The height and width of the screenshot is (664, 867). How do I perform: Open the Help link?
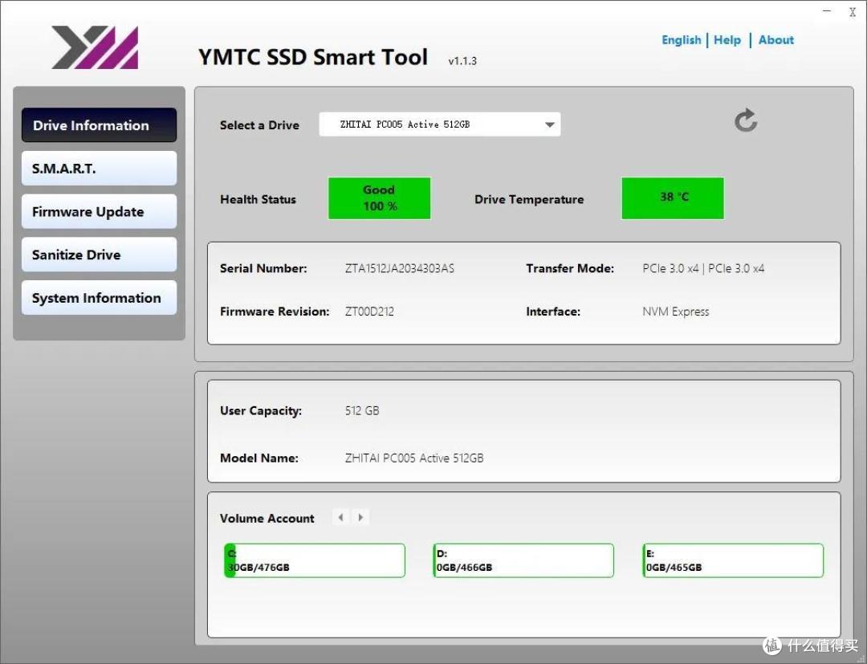727,40
